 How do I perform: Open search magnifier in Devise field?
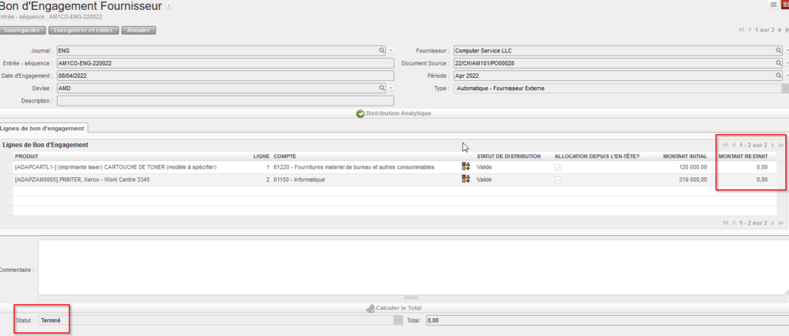tap(382, 88)
